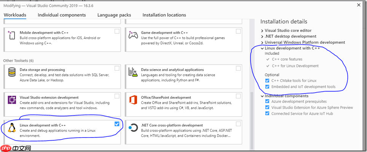Image resolution: width=367 pixels, height=152 pixels.
Task: Check .NET Core cross-platform development workload
Action: point(238,124)
